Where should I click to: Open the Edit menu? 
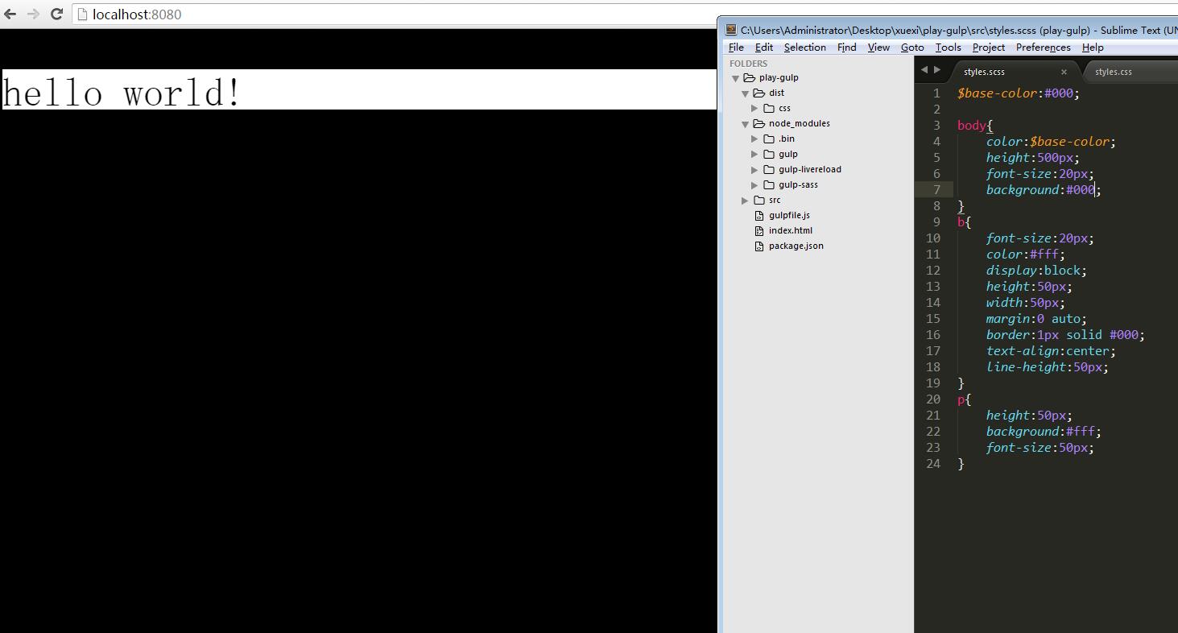pyautogui.click(x=764, y=48)
